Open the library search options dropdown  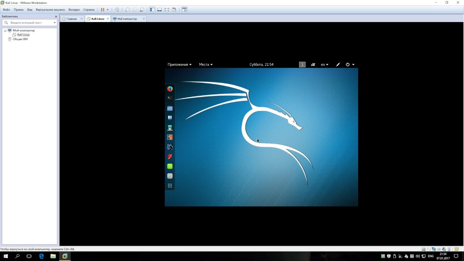pyautogui.click(x=55, y=22)
